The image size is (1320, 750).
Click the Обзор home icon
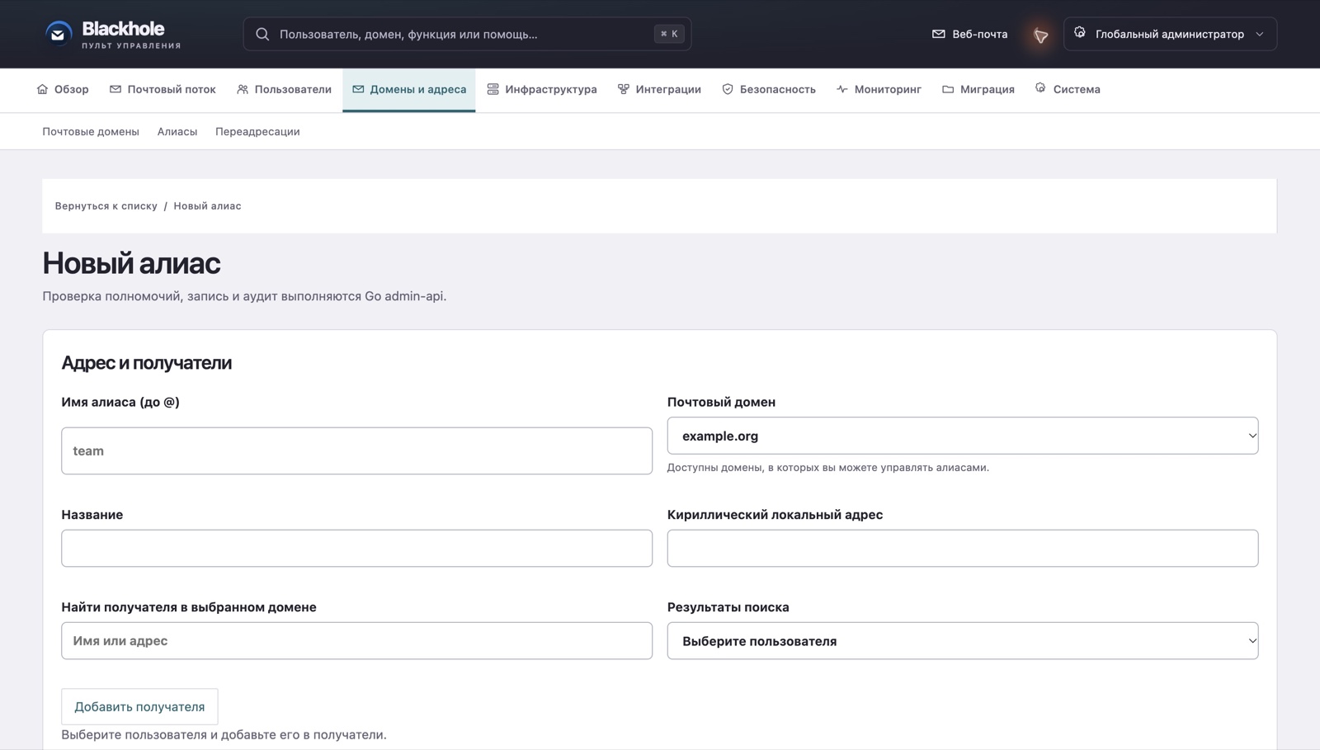tap(42, 89)
